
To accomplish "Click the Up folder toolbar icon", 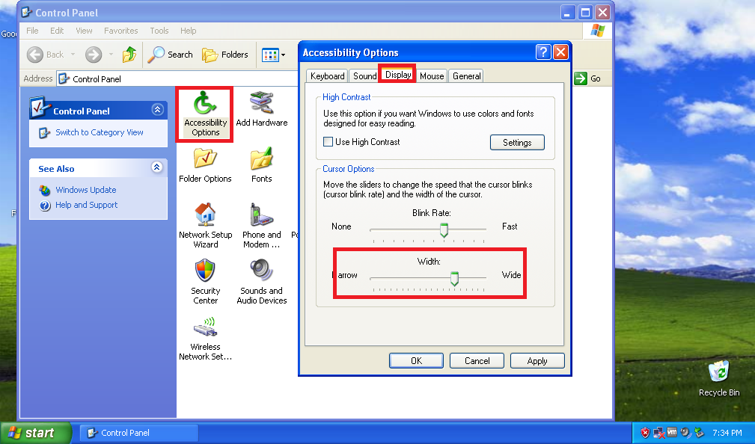I will tap(129, 55).
